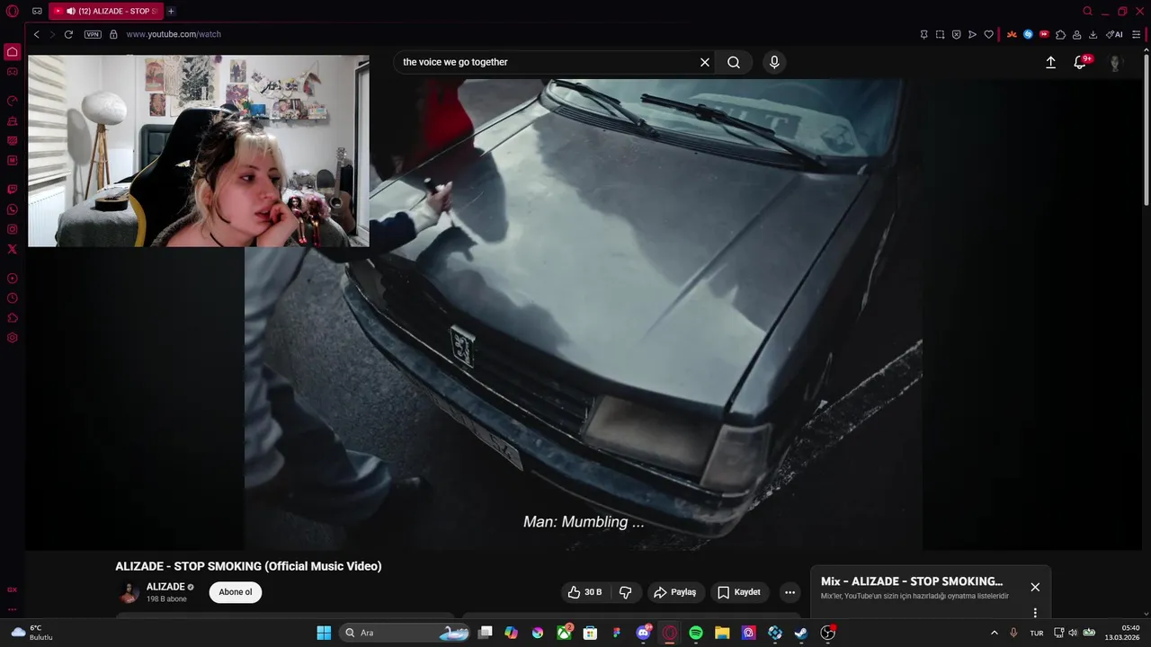The image size is (1151, 647).
Task: Open the AI assistant toolbar button
Action: [x=1114, y=34]
